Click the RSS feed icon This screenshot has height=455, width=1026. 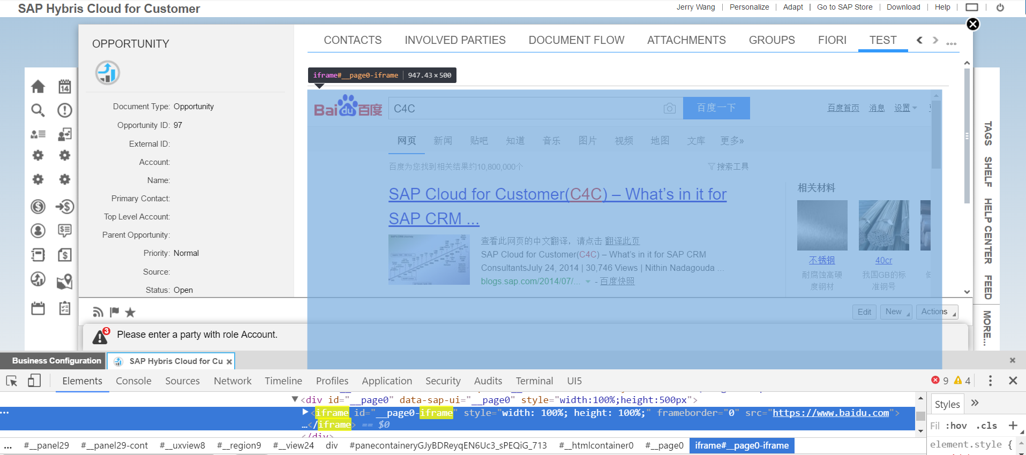click(98, 312)
